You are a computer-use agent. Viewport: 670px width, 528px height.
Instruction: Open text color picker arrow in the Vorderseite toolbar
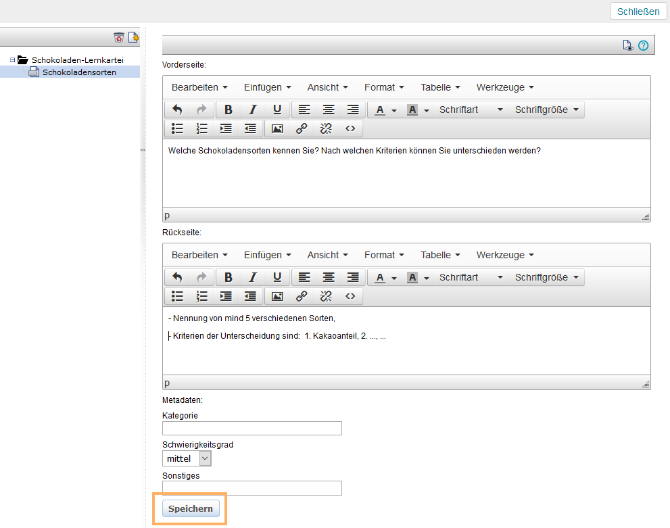pyautogui.click(x=394, y=110)
